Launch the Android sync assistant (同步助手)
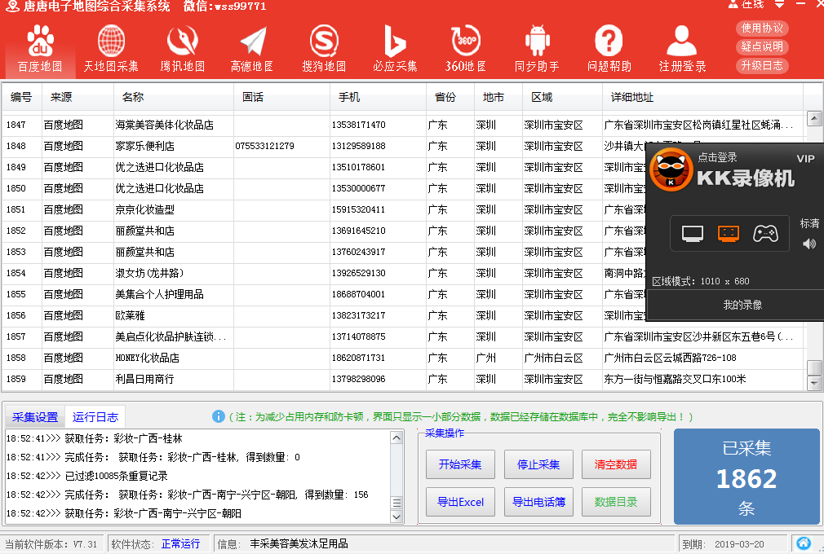 (x=537, y=49)
